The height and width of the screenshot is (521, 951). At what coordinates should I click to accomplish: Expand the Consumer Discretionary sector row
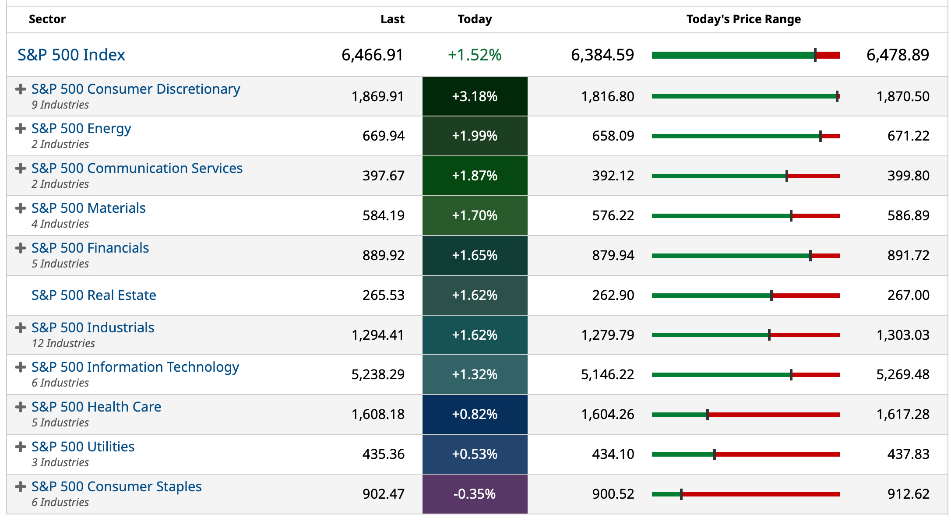click(20, 89)
